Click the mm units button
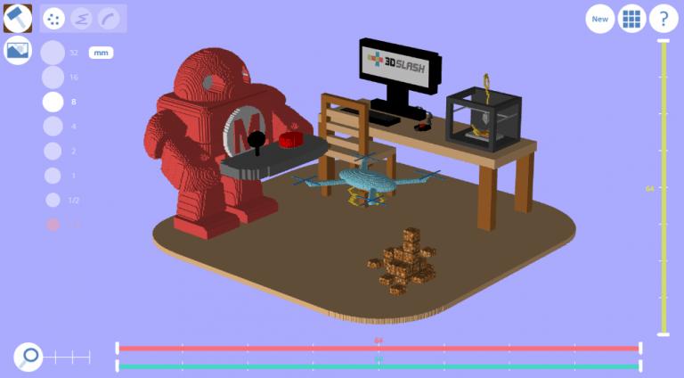The image size is (684, 378). [101, 53]
